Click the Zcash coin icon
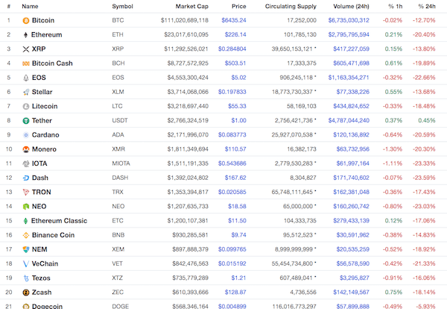This screenshot has width=447, height=309. coord(26,293)
